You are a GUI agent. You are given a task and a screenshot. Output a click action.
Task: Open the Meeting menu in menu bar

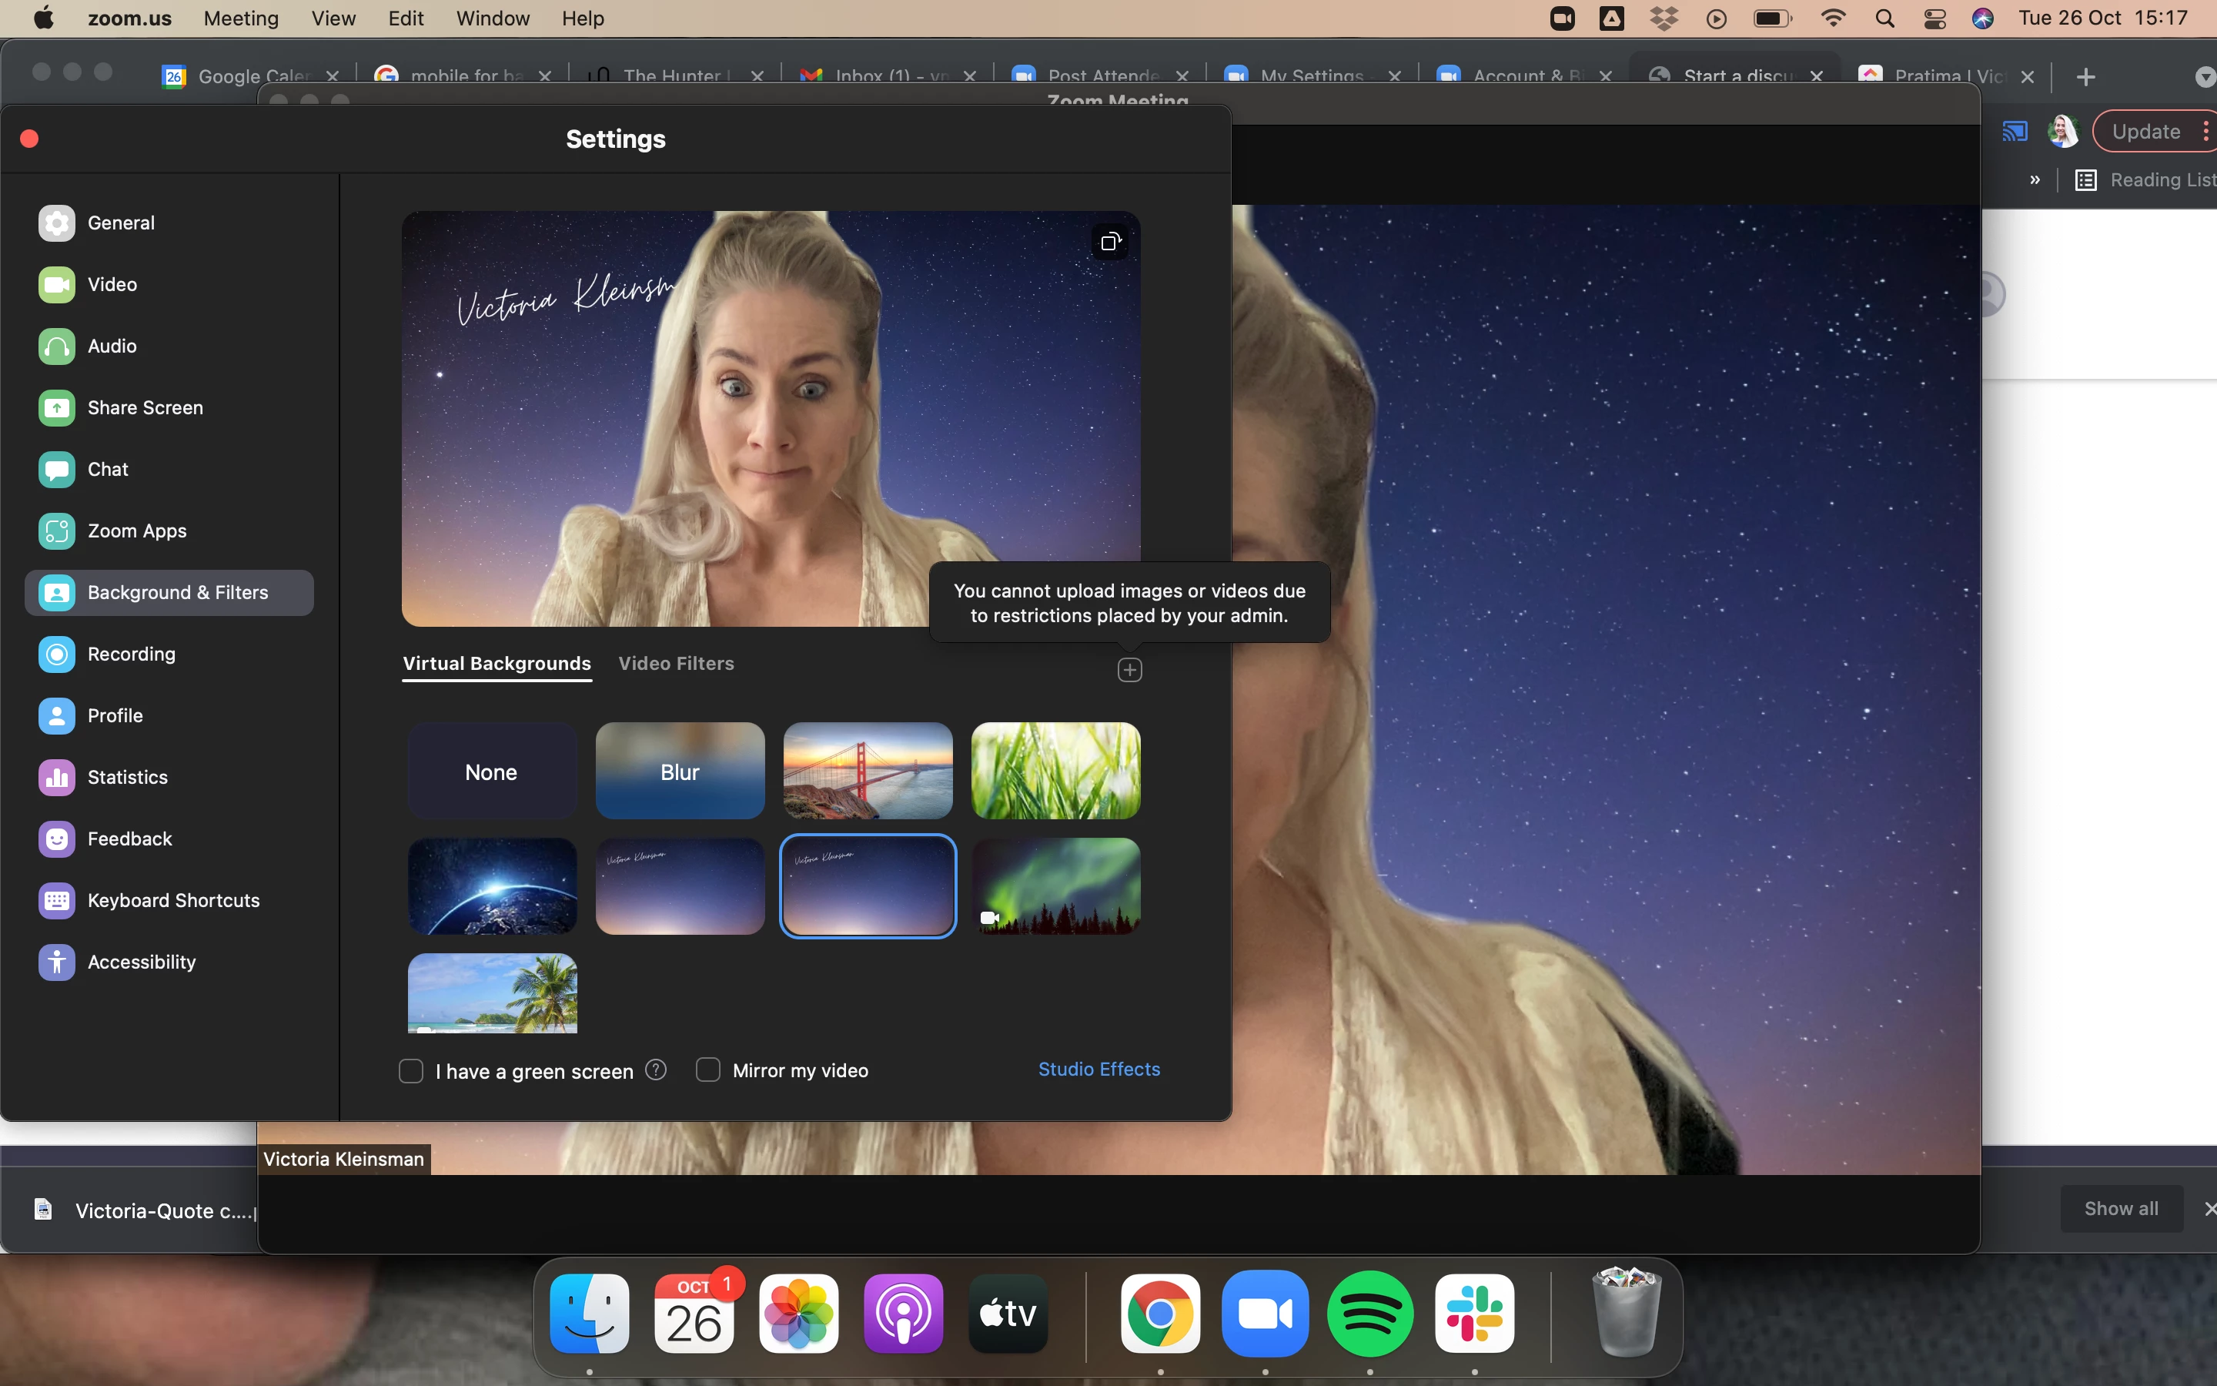(241, 18)
